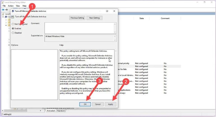Click the Previous Setting button
This screenshot has width=216, height=117.
coord(77,18)
